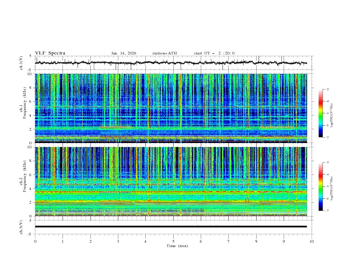Click the 0 minute tick on time axis

point(35,241)
